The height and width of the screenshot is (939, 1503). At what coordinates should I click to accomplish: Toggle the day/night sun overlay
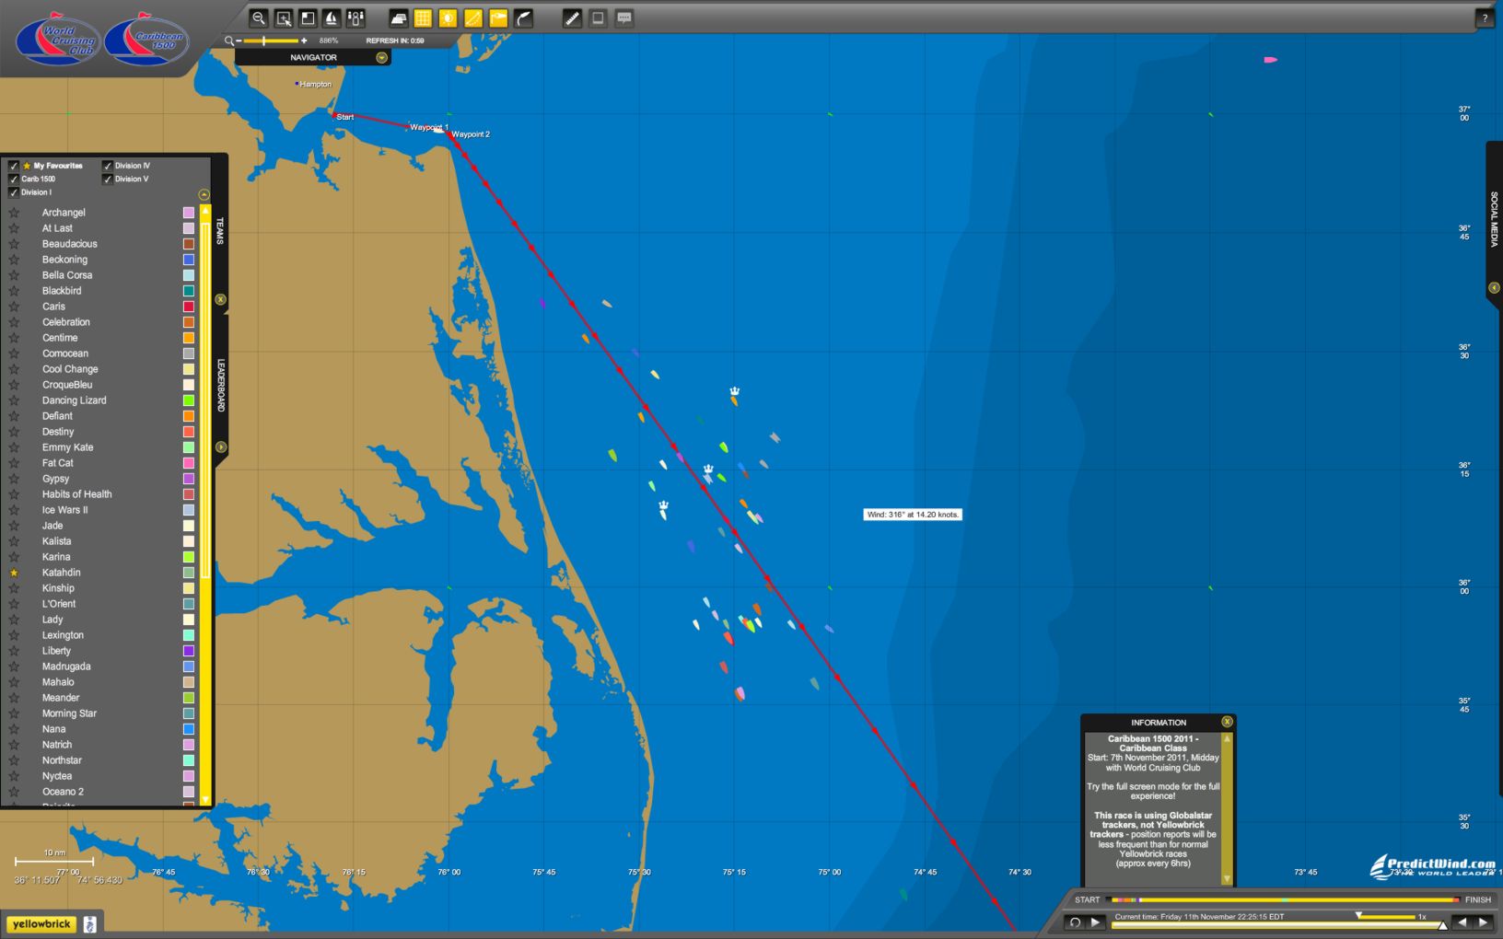[448, 17]
